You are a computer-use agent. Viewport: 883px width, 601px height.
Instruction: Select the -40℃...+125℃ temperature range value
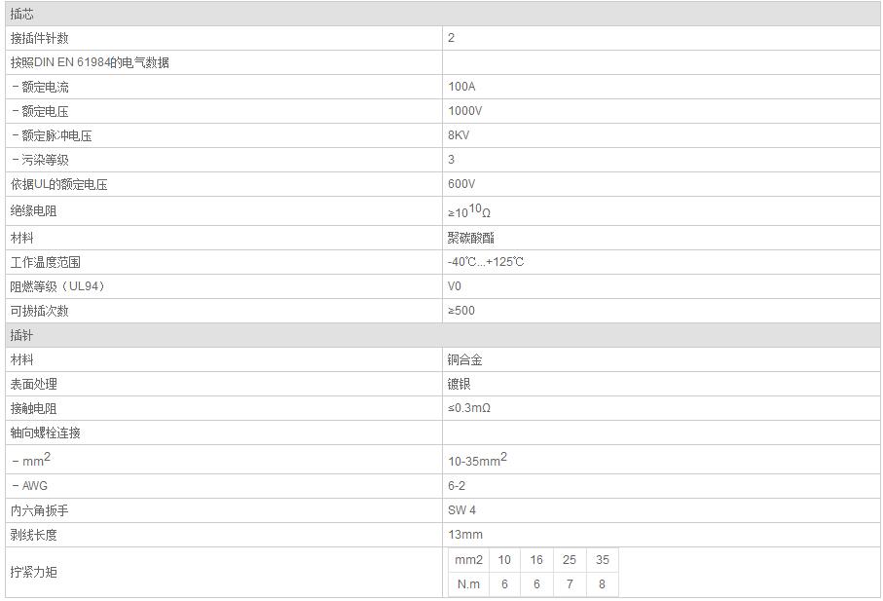tap(486, 262)
